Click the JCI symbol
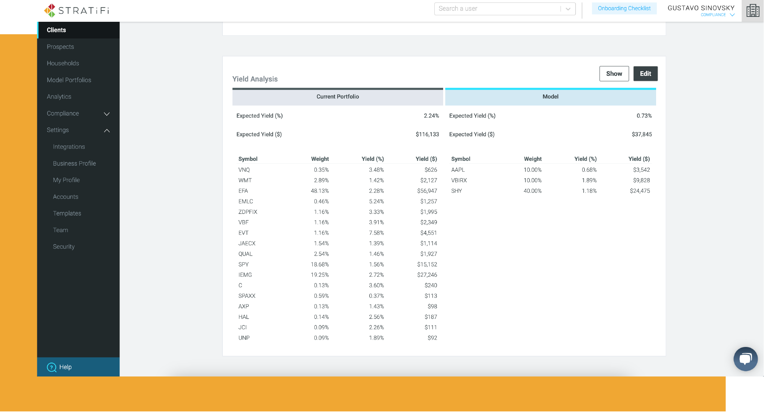764x413 pixels. pyautogui.click(x=242, y=327)
